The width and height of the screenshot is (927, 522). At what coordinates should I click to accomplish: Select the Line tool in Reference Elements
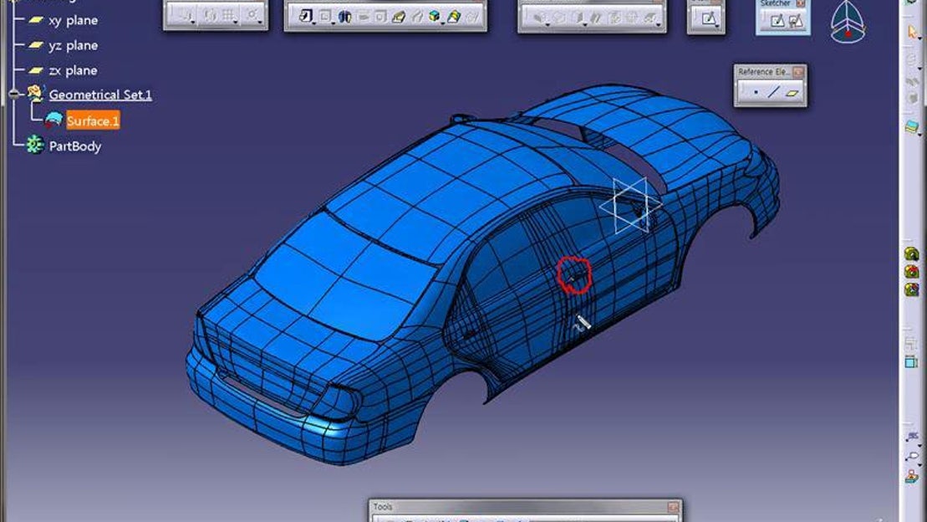click(x=774, y=93)
